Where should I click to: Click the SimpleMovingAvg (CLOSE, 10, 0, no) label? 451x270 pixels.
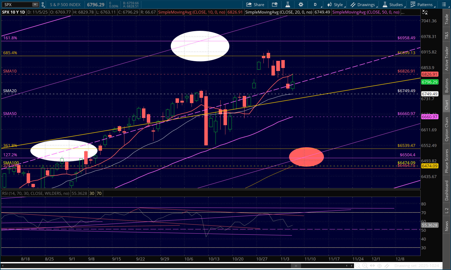point(192,12)
